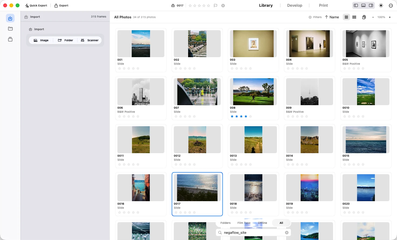
Task: Rate photo 0016 with two stars
Action: [x=124, y=212]
